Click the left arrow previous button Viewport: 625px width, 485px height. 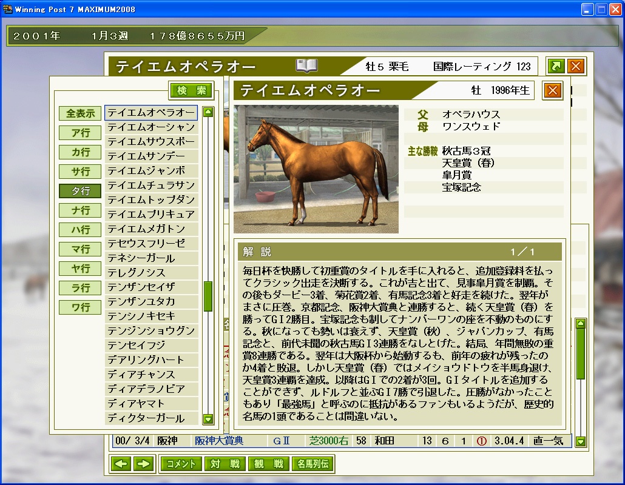point(122,464)
